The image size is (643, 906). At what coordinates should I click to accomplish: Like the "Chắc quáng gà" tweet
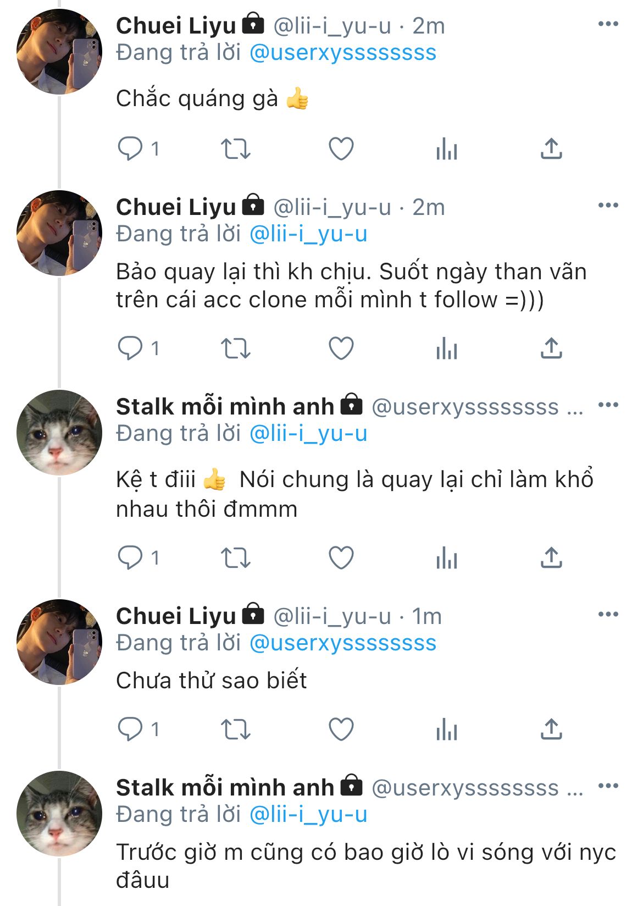coord(341,148)
